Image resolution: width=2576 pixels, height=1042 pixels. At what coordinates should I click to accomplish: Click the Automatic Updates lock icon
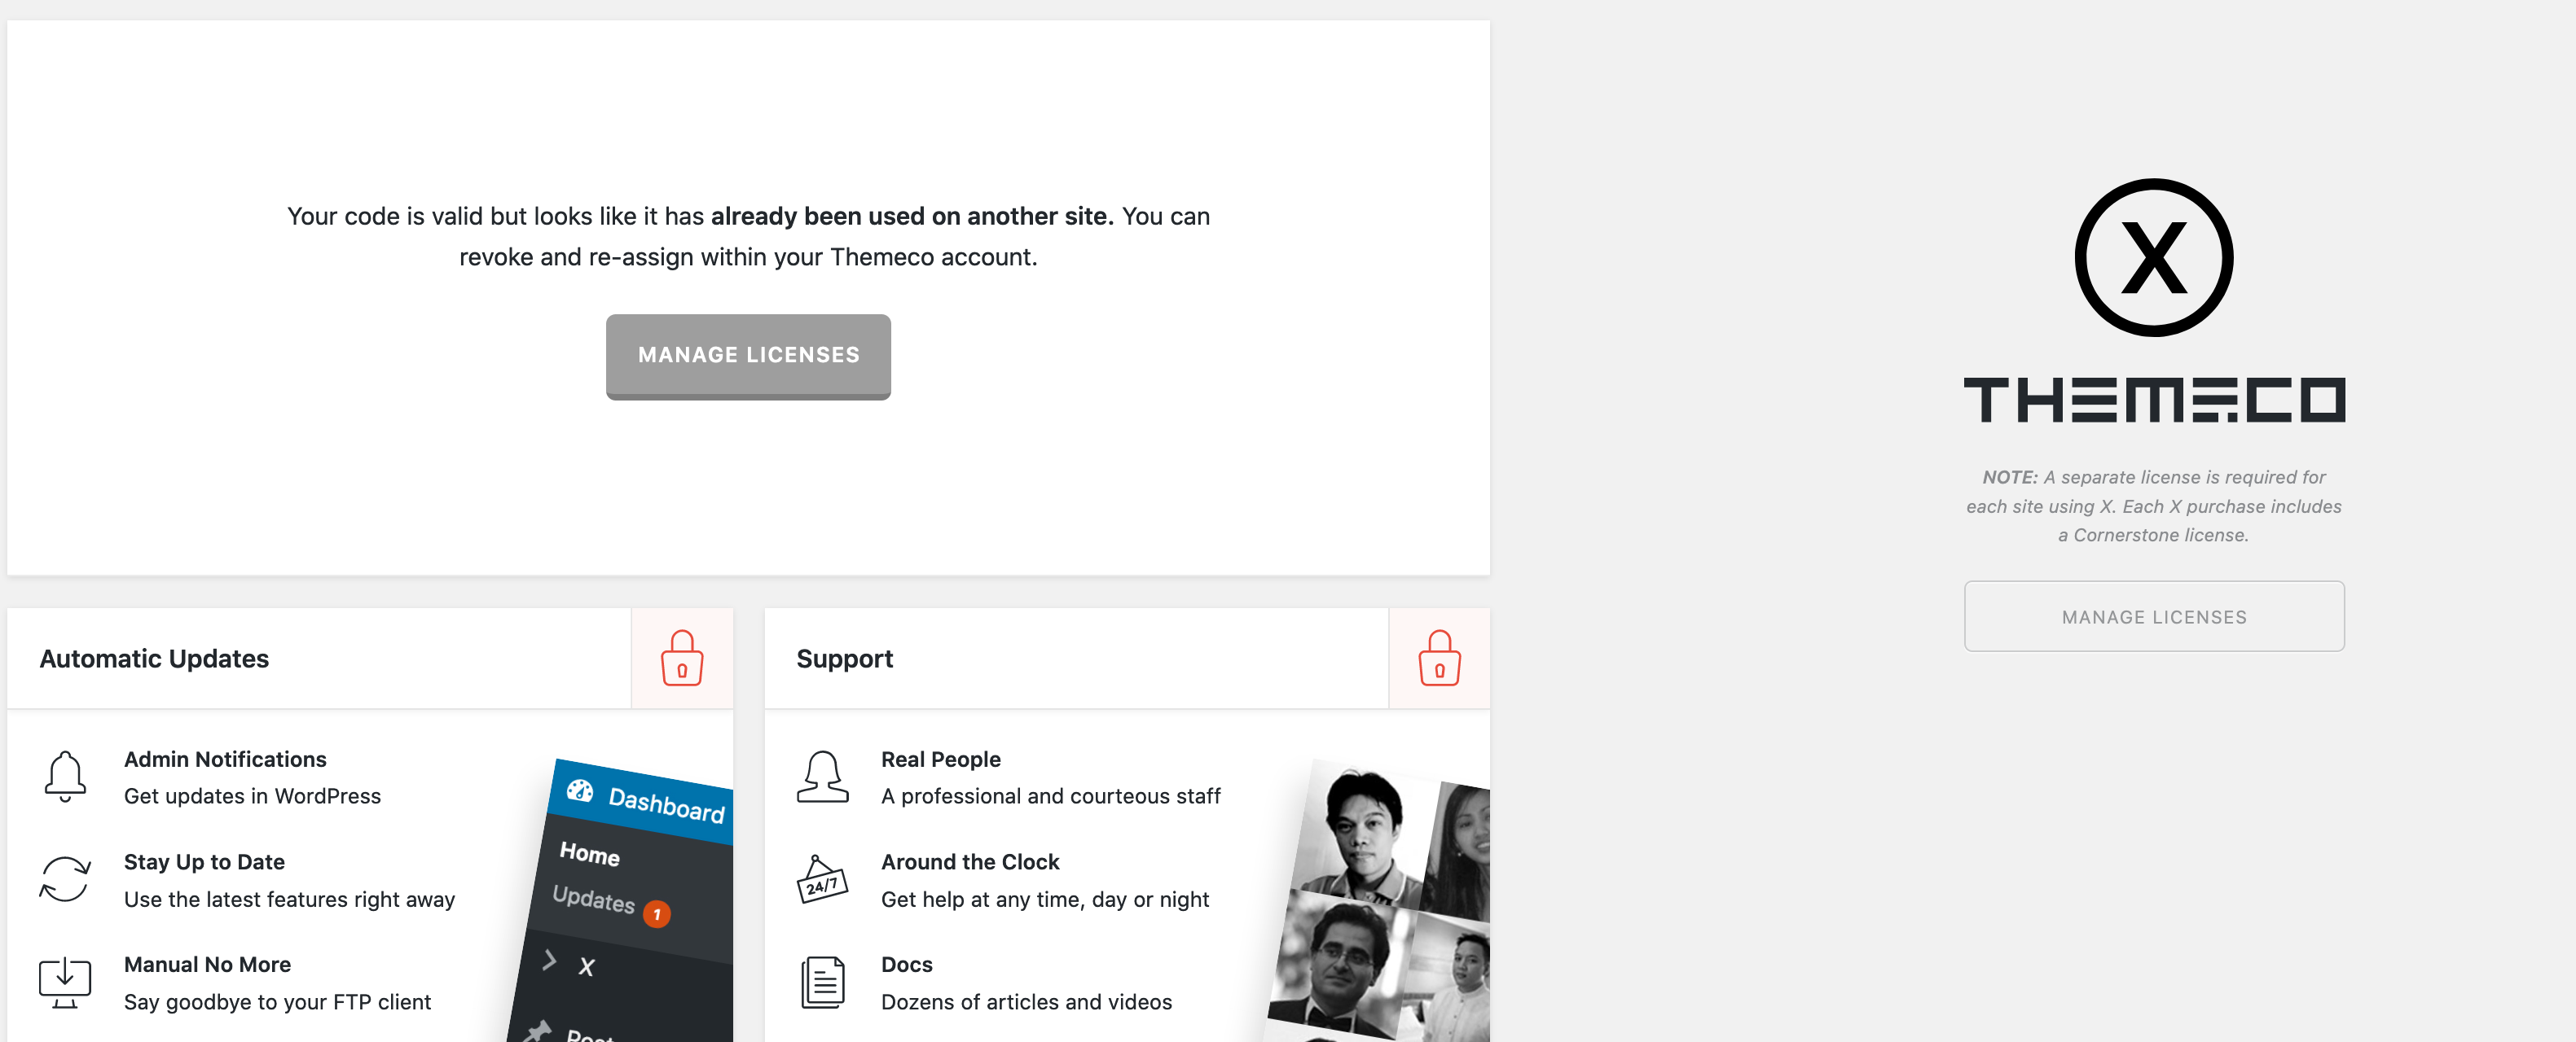(682, 659)
